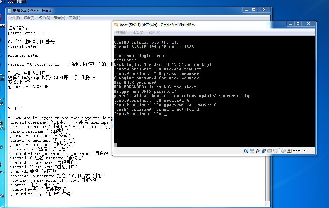Click 'CentOS release 5.5 (Final)' in terminal

[x=146, y=42]
